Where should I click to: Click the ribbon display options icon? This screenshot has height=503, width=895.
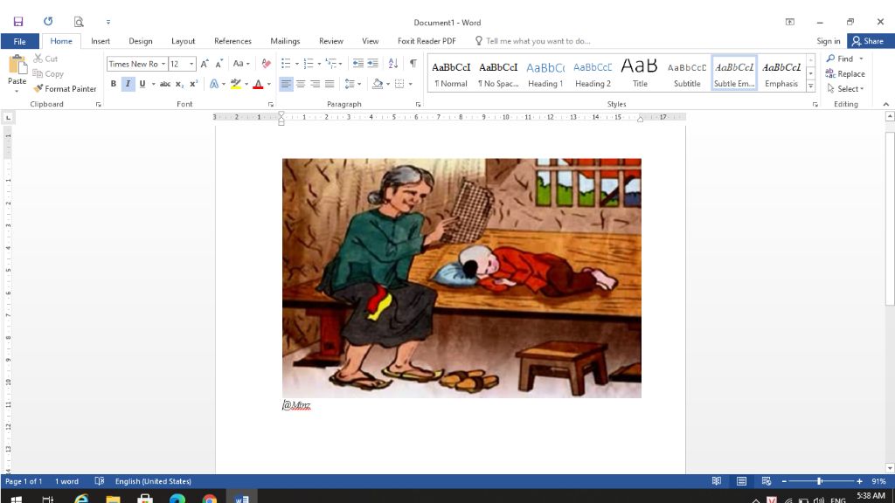790,22
